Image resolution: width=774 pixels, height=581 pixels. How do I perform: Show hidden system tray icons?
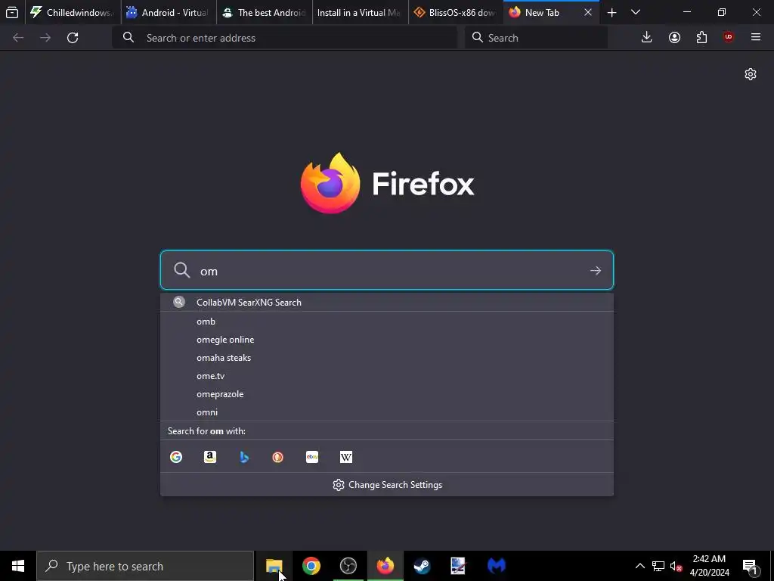[639, 566]
